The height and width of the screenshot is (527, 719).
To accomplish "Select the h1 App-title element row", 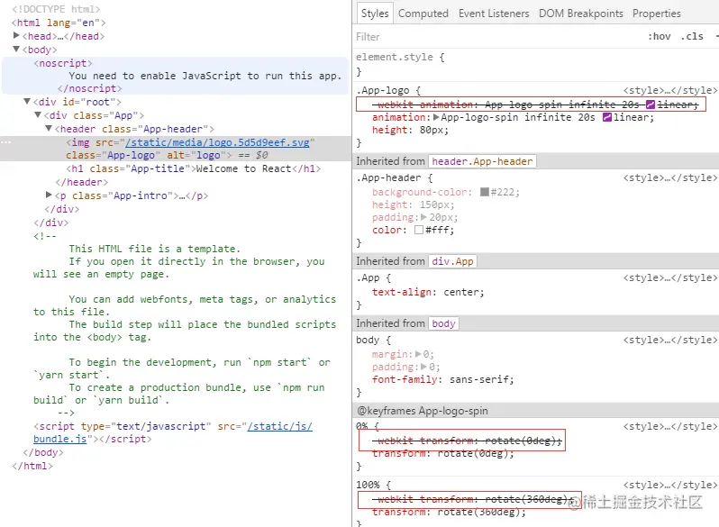I will point(193,168).
